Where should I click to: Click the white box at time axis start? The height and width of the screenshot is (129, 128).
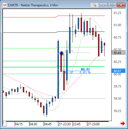pyautogui.click(x=4, y=124)
